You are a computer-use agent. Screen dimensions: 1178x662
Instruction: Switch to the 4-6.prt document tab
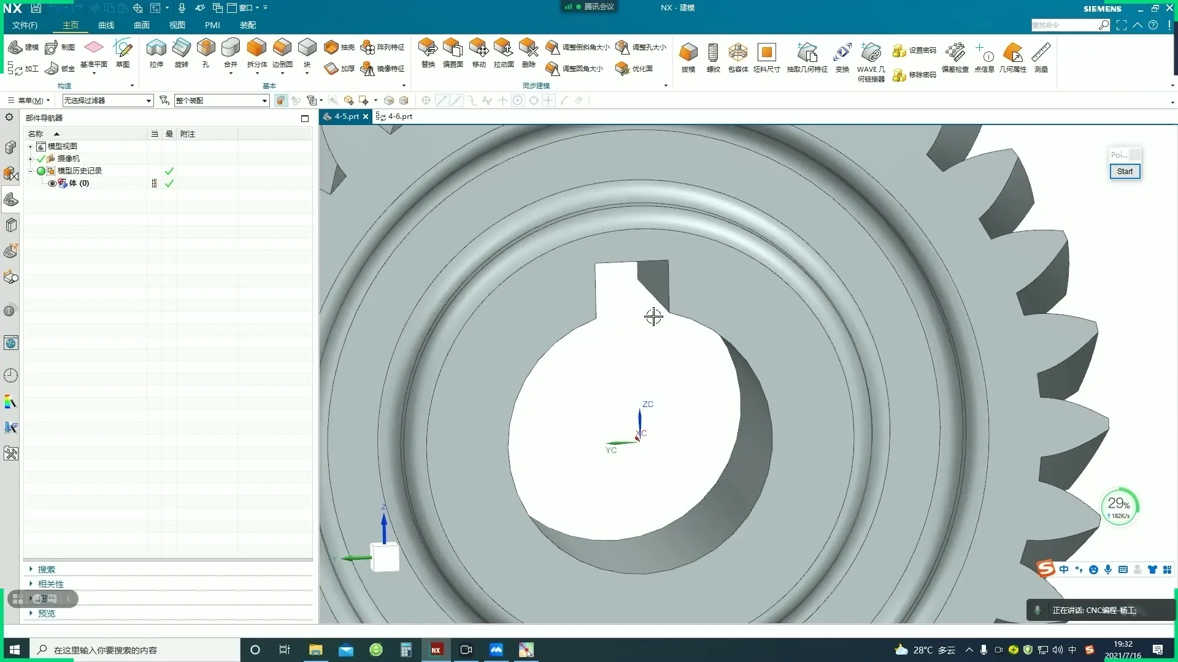399,116
